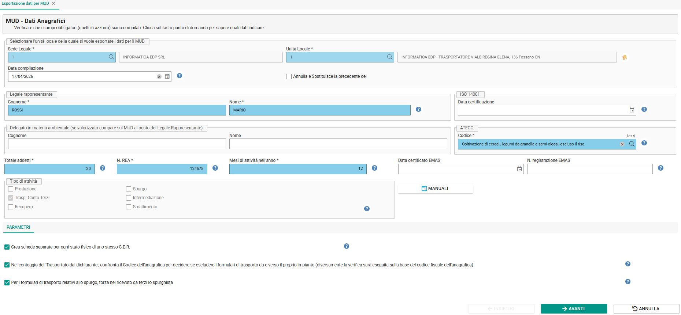Click the yellow icon beside Unità Locale description

(625, 57)
